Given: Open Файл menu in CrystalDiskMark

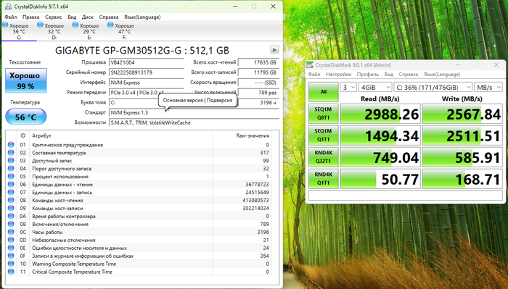Looking at the screenshot, I should click(314, 74).
